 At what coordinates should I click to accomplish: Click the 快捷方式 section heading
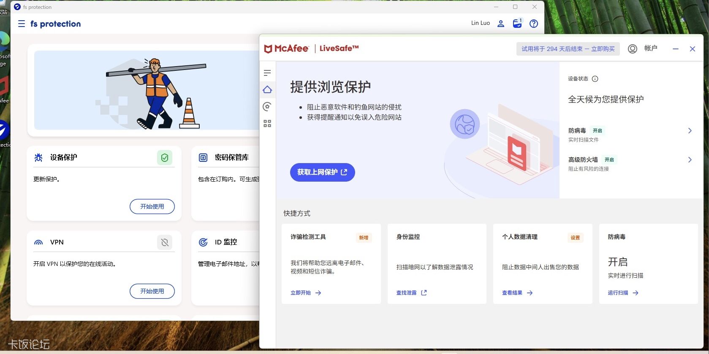click(x=297, y=213)
